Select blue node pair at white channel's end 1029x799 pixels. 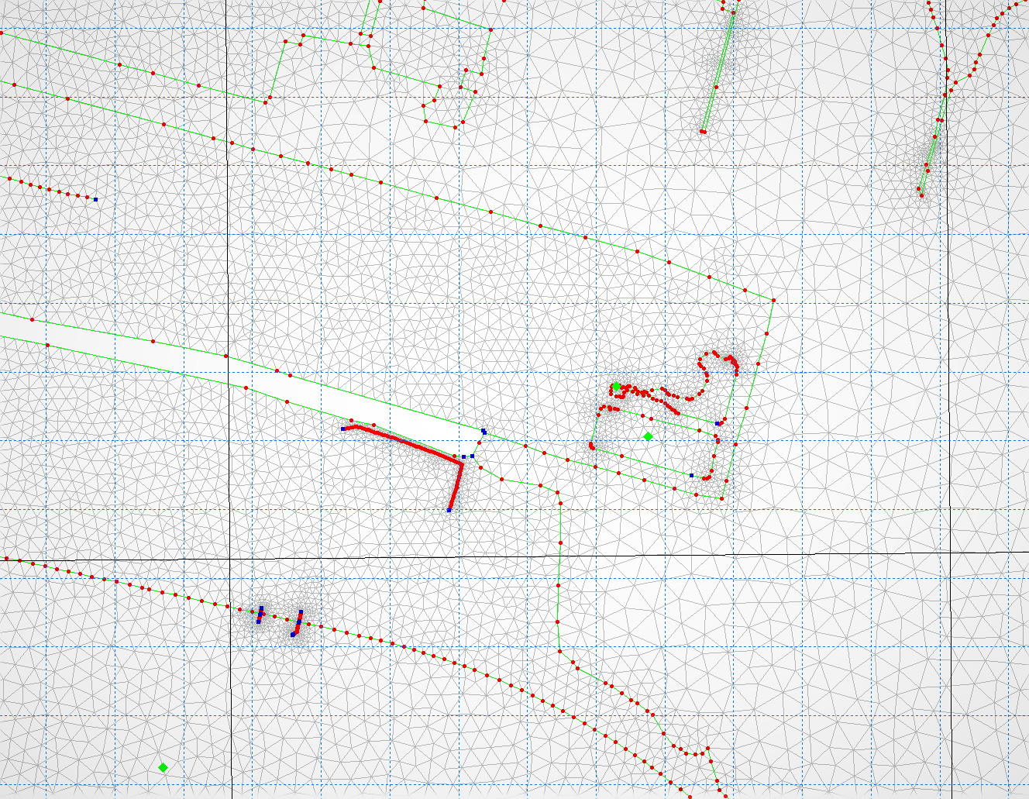484,431
